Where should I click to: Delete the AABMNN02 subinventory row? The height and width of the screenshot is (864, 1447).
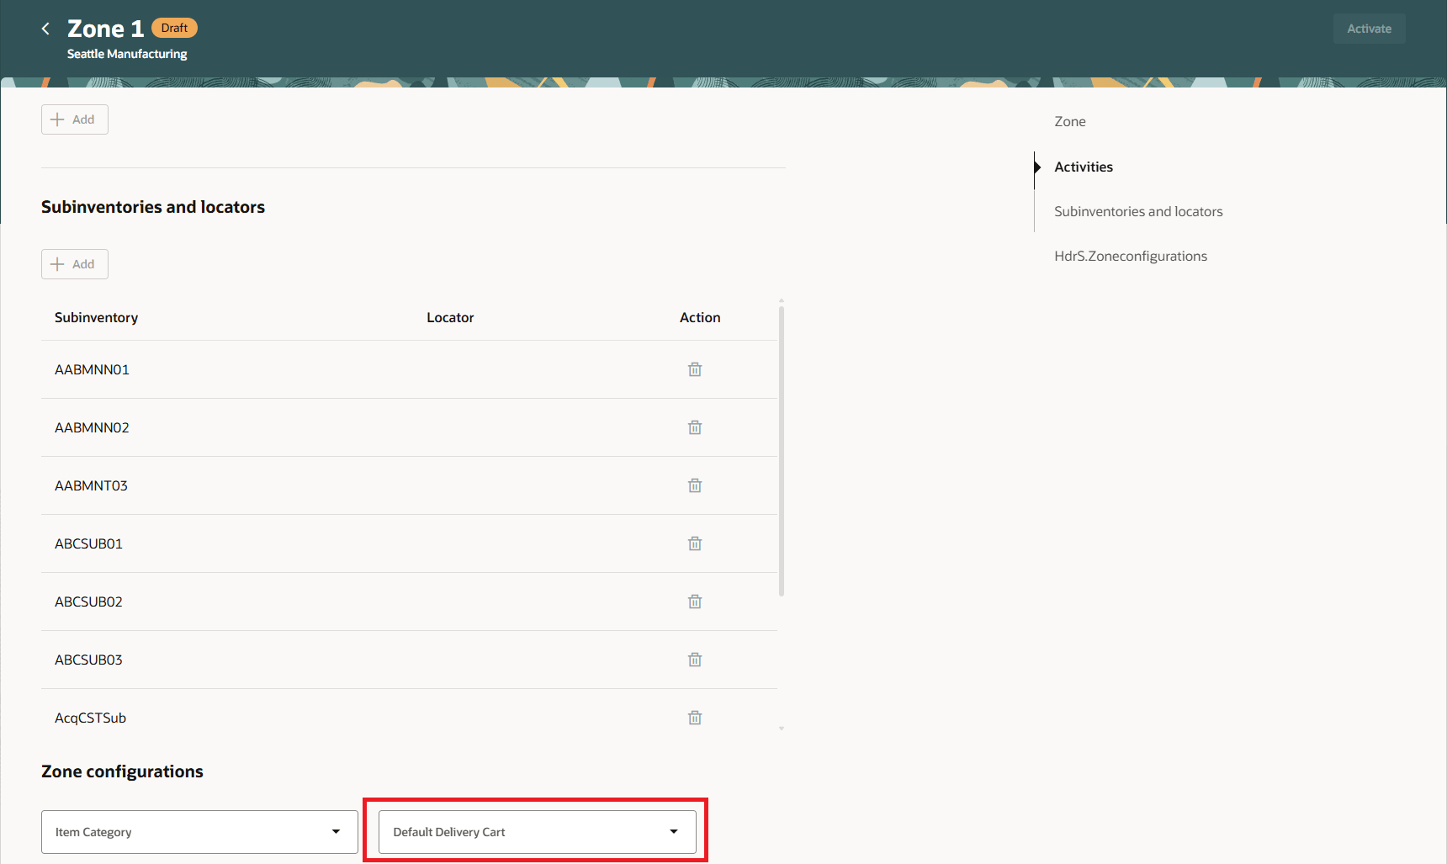(x=695, y=427)
